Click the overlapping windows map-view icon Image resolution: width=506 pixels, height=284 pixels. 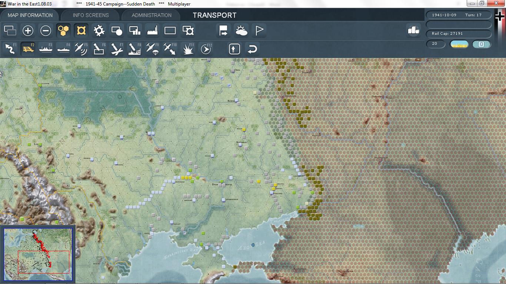click(10, 30)
